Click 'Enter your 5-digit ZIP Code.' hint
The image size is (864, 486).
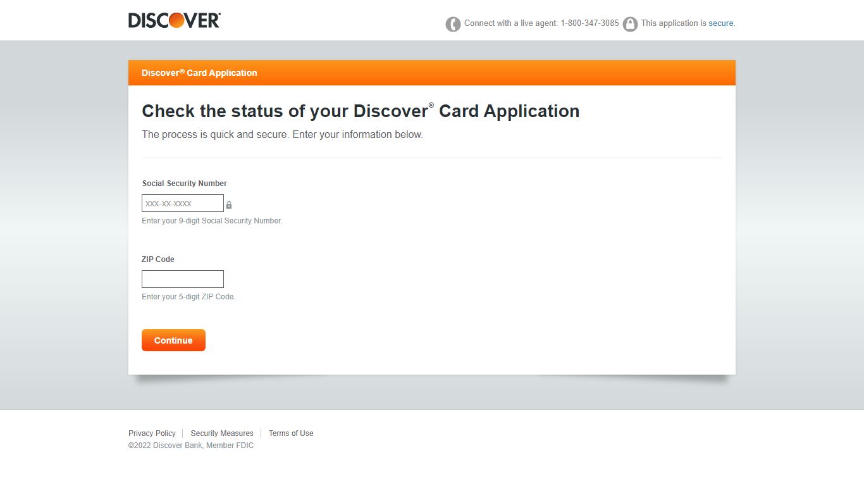pos(188,297)
